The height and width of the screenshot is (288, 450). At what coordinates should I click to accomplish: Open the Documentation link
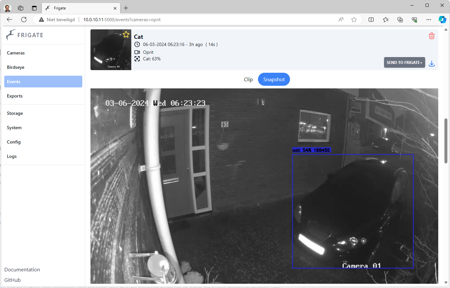click(22, 269)
